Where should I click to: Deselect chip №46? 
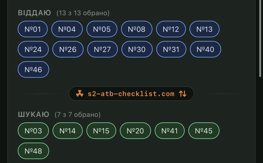point(33,70)
